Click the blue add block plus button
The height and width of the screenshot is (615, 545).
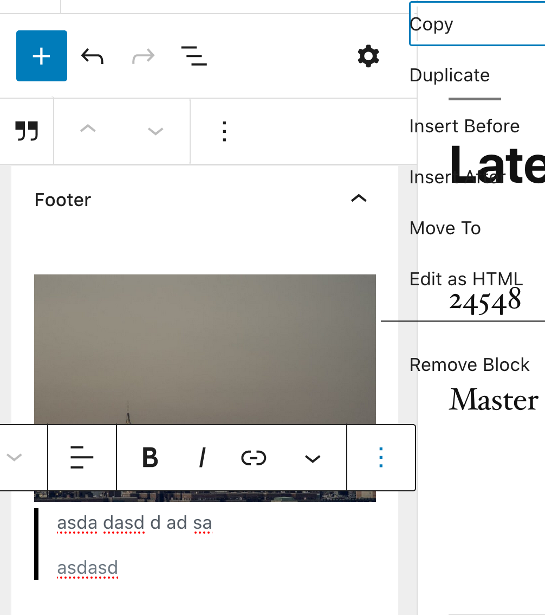[x=42, y=56]
